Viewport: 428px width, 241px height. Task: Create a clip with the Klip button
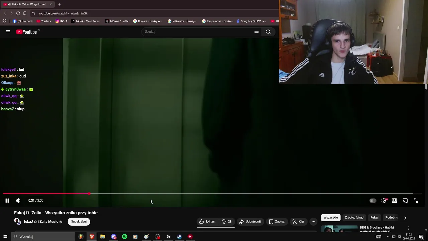[298, 222]
